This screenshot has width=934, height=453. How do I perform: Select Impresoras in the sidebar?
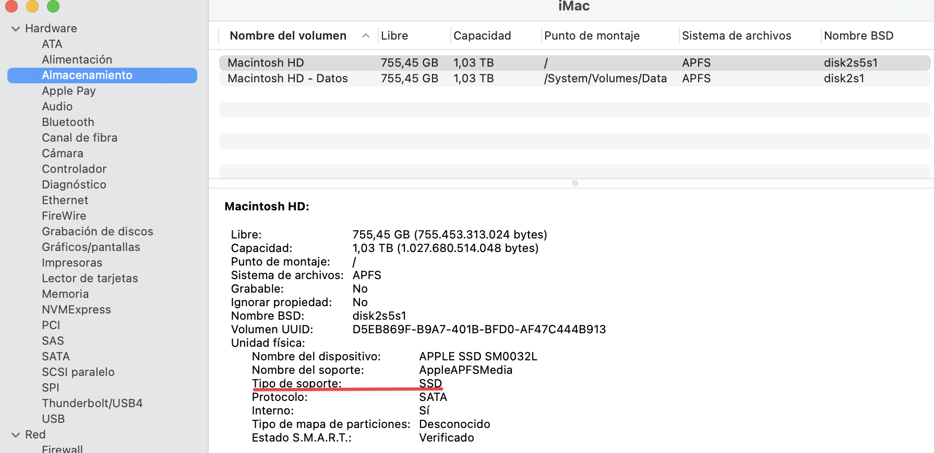click(72, 263)
